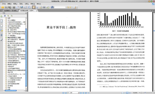Delete bookmark with trash can icon
Screen dimensions: 155x94
[x=5, y=16]
